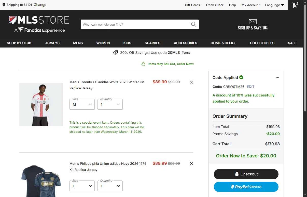
Task: Click the Philadelphia Union jersey thumbnail
Action: pyautogui.click(x=41, y=181)
